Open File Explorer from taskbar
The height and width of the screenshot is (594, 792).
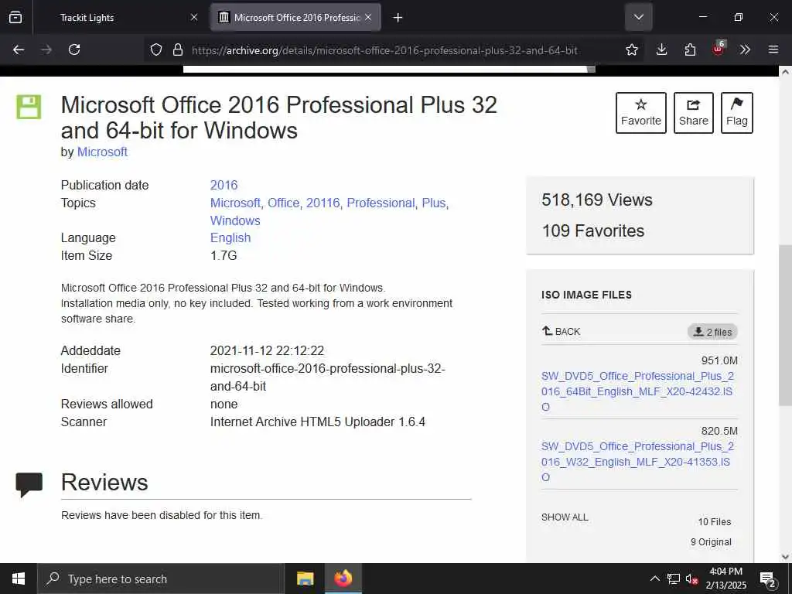coord(305,579)
